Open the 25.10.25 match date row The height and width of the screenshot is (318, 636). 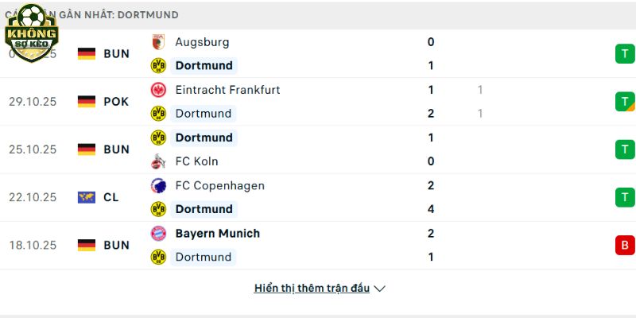pos(32,149)
